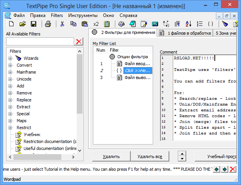Viewport: 241px width, 185px height.
Task: Open the Filters menu
Action: tap(57, 15)
